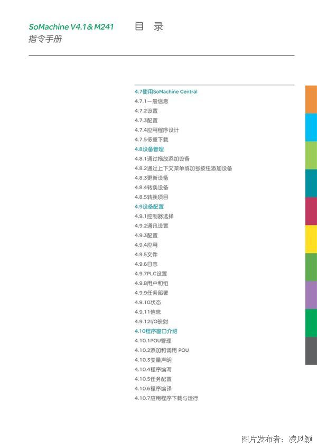Select entry 4.10.7应用程序下载与运行
The image size is (317, 448).
click(166, 398)
